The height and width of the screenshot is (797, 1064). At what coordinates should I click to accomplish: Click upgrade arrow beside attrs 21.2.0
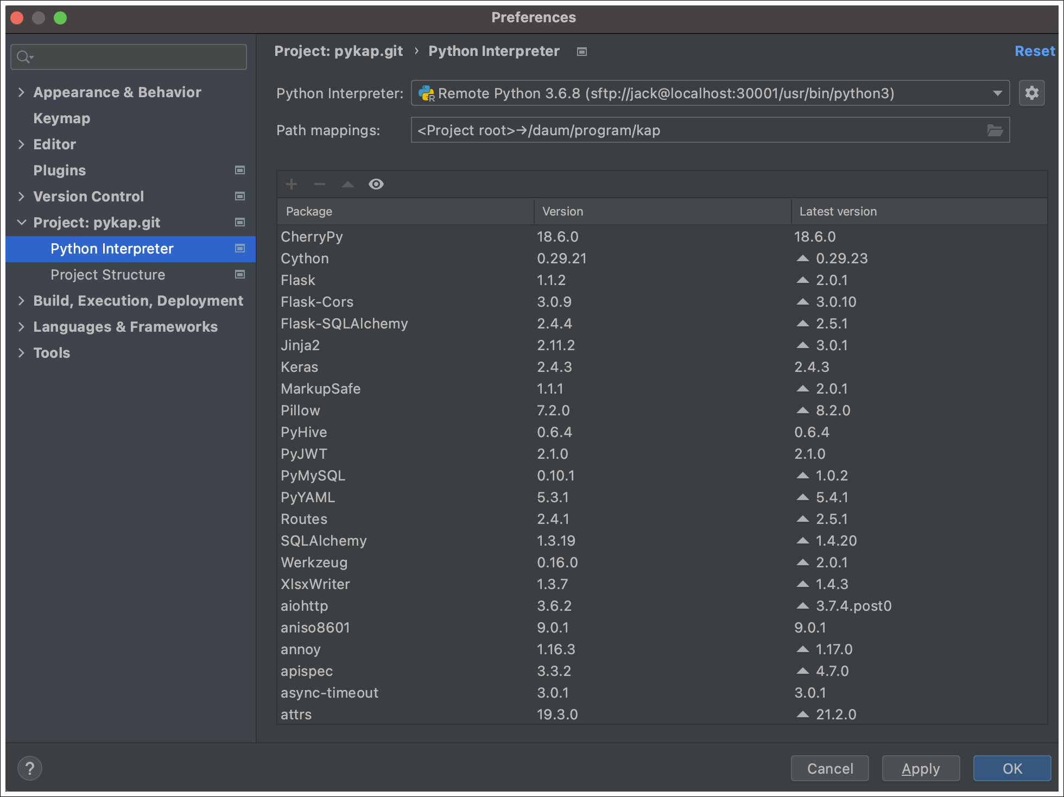pyautogui.click(x=803, y=714)
